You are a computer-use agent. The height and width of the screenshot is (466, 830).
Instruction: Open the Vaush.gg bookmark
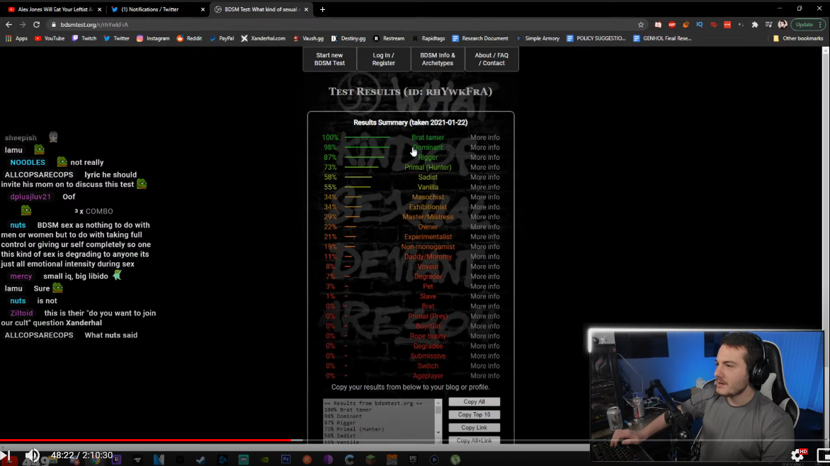coord(308,38)
